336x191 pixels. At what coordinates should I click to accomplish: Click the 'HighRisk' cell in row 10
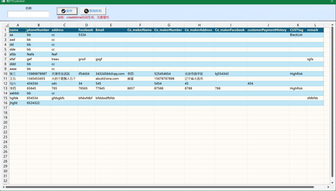[x=298, y=74]
